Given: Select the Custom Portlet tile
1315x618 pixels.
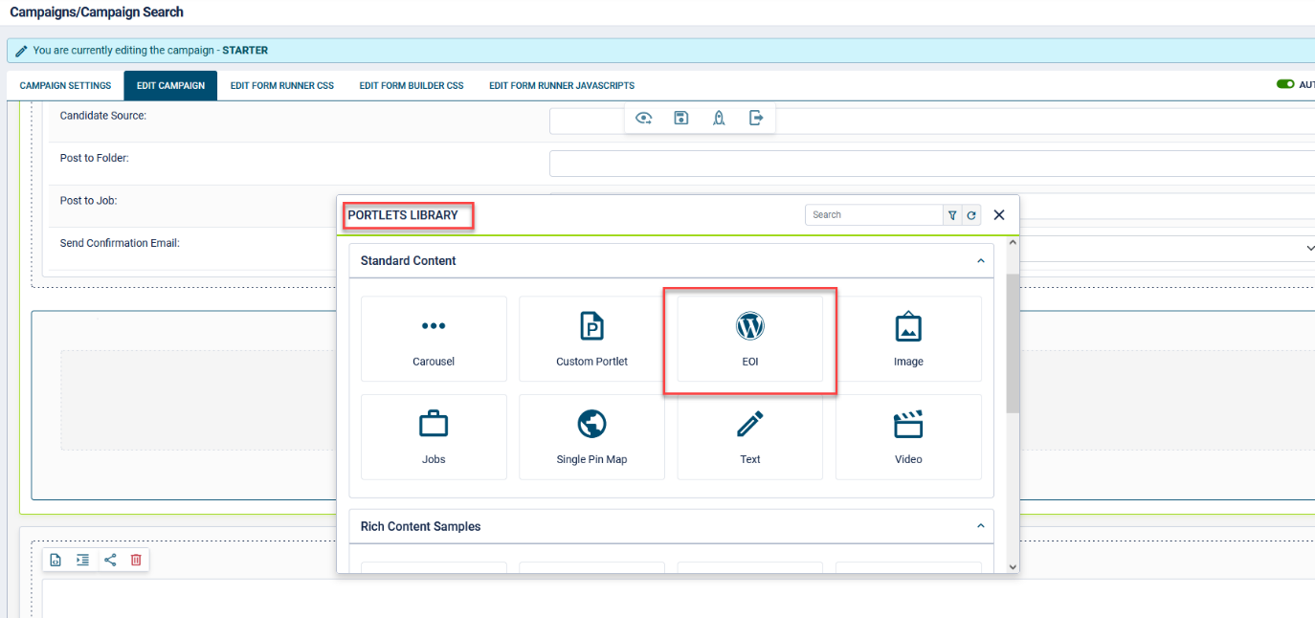Looking at the screenshot, I should pyautogui.click(x=591, y=339).
